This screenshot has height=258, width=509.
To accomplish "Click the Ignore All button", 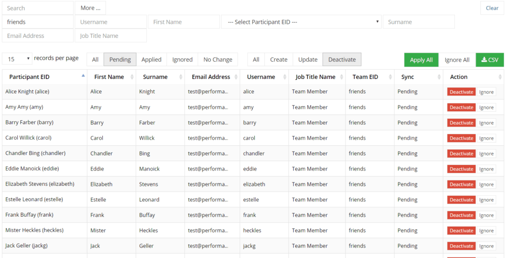I will tap(457, 60).
